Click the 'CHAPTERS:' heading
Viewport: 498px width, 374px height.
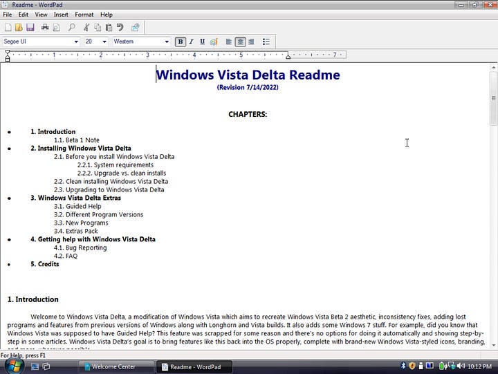pos(248,114)
